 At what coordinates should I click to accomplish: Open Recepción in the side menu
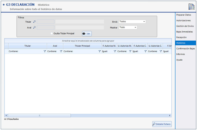pyautogui.click(x=181, y=37)
